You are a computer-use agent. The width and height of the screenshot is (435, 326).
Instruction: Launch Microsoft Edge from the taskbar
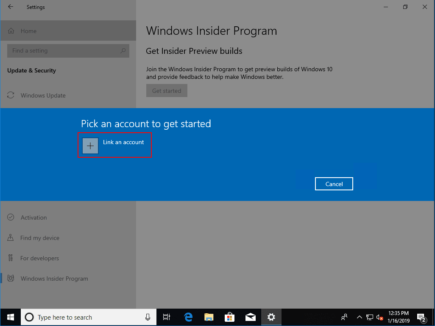click(188, 317)
